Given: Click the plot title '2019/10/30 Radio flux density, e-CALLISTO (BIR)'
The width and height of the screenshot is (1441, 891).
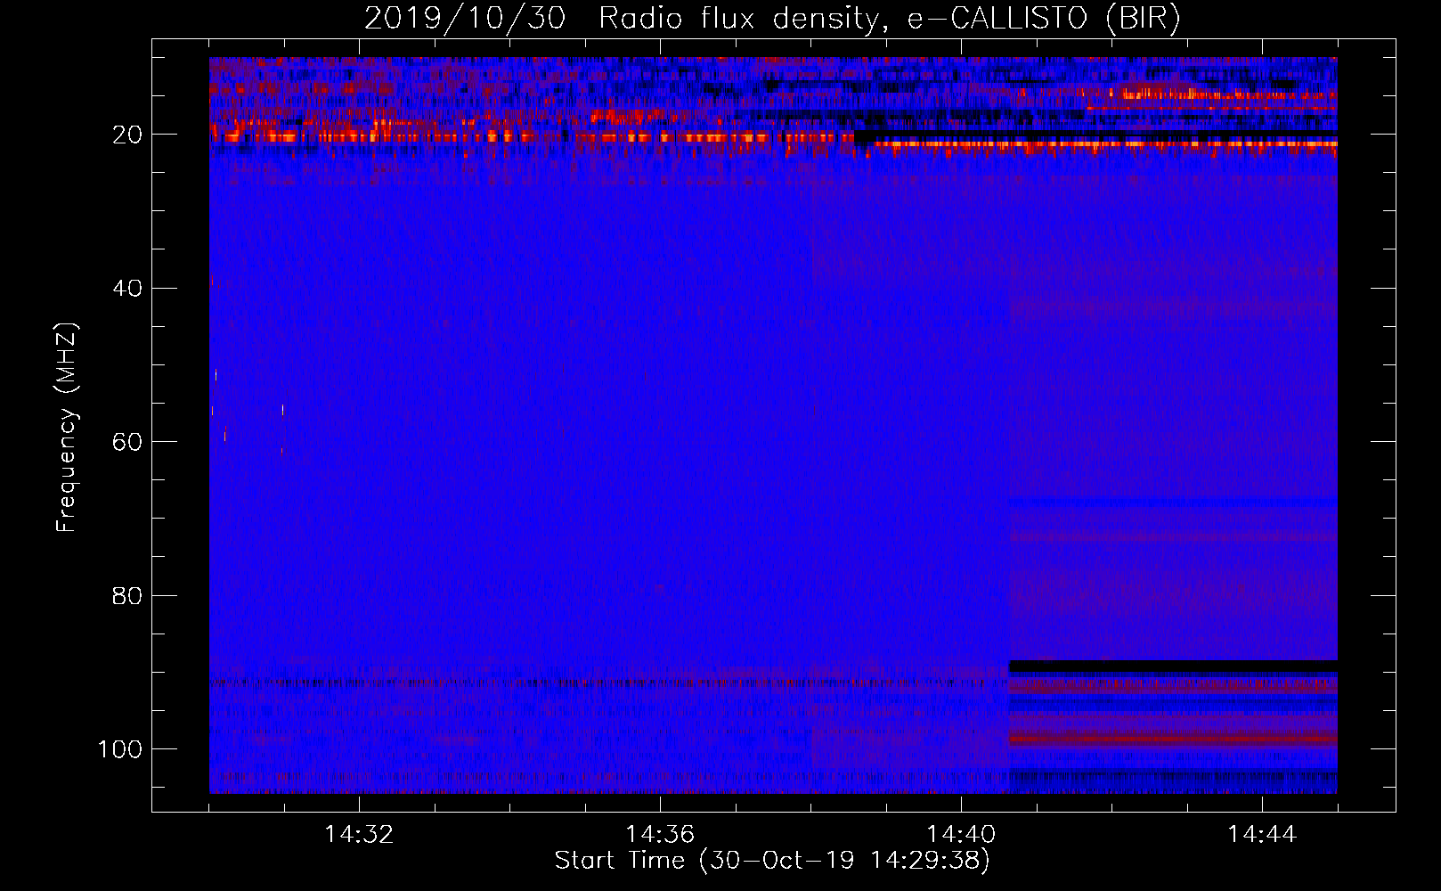Looking at the screenshot, I should [x=772, y=18].
